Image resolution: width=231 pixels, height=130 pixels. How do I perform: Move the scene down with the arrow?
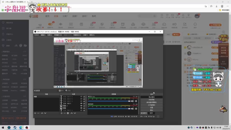click(x=45, y=113)
